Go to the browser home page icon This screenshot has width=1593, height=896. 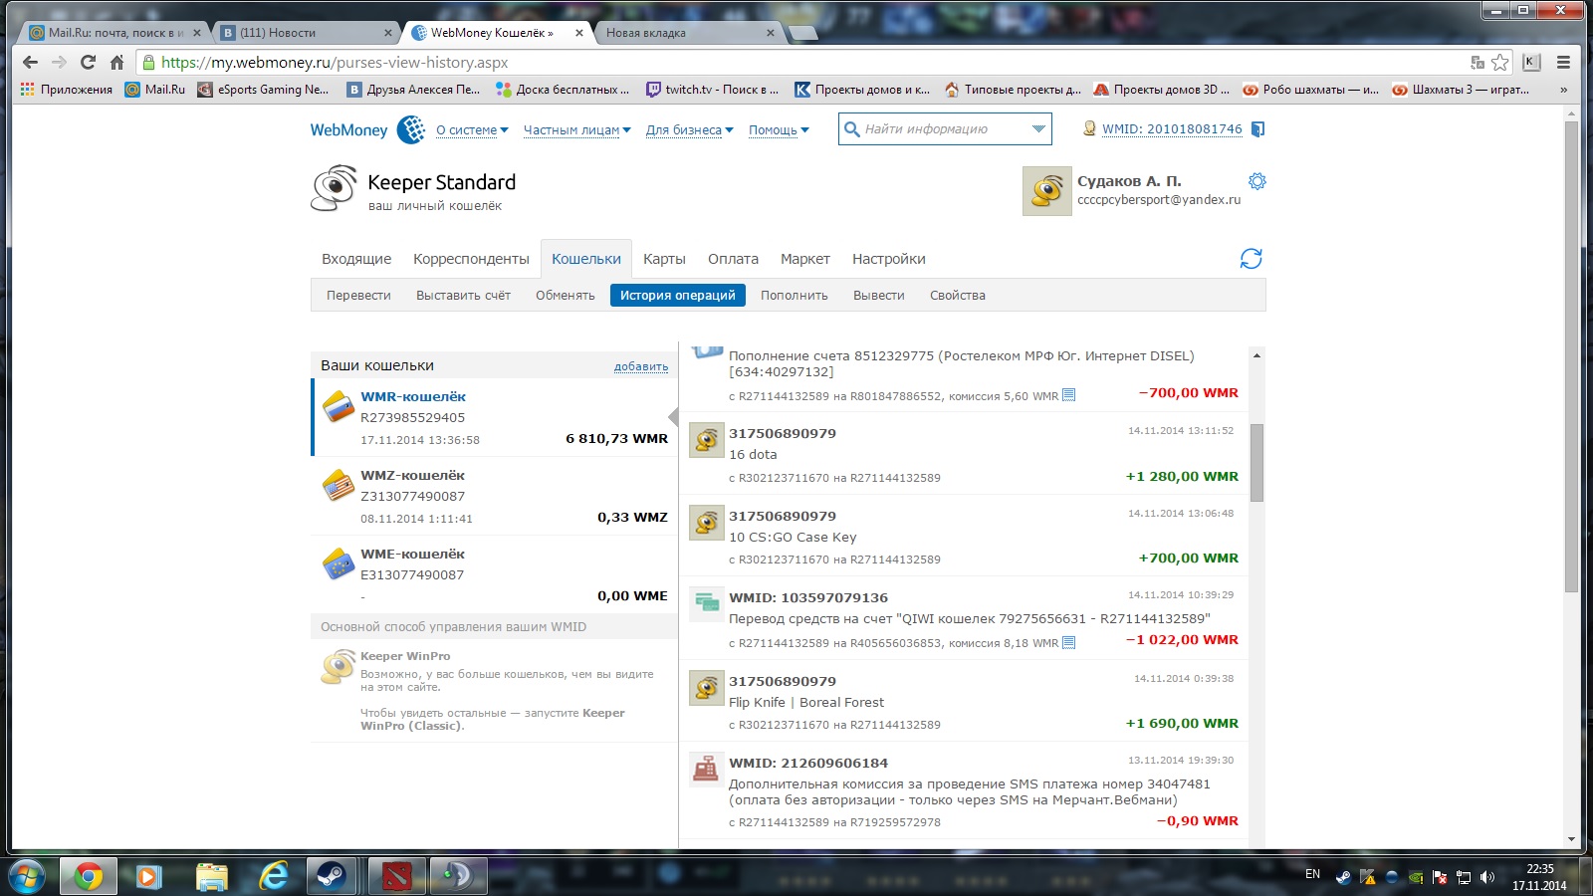pos(116,62)
